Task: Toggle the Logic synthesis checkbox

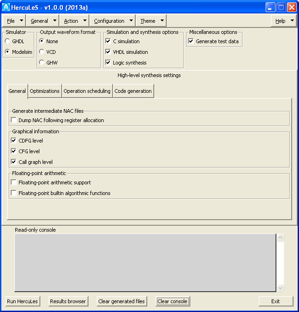Action: [108, 63]
